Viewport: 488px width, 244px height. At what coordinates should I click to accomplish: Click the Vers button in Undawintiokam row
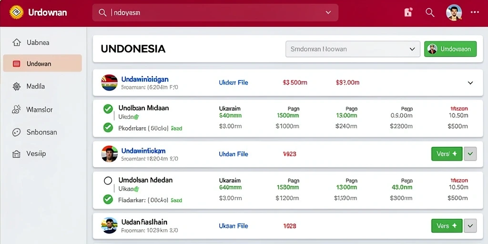click(x=447, y=154)
